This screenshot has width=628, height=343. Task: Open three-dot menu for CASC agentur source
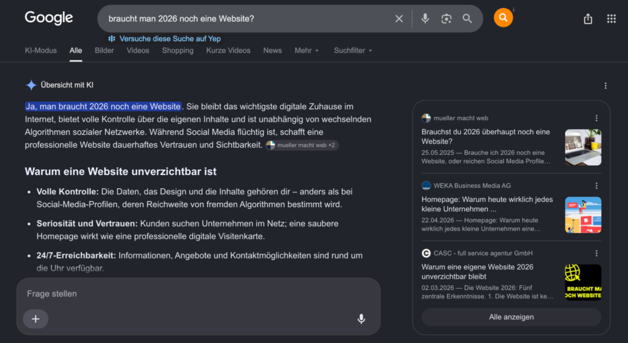[596, 253]
